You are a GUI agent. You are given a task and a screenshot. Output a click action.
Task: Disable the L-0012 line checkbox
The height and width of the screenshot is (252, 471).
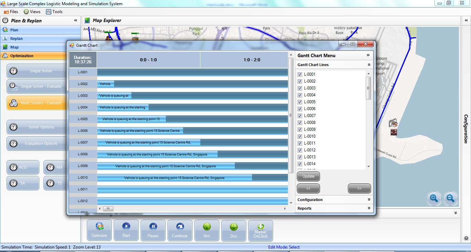[300, 150]
